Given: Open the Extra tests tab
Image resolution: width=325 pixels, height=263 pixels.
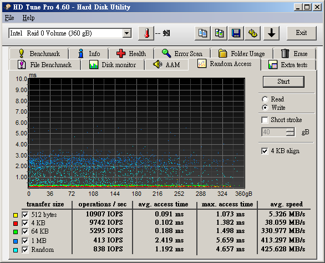Looking at the screenshot, I should 288,65.
